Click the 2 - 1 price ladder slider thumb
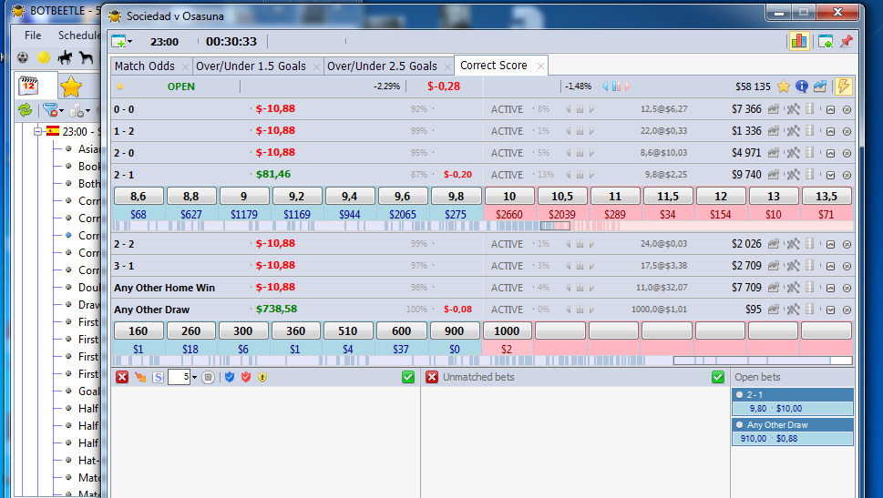Screen dimensions: 883x498 click(x=555, y=226)
